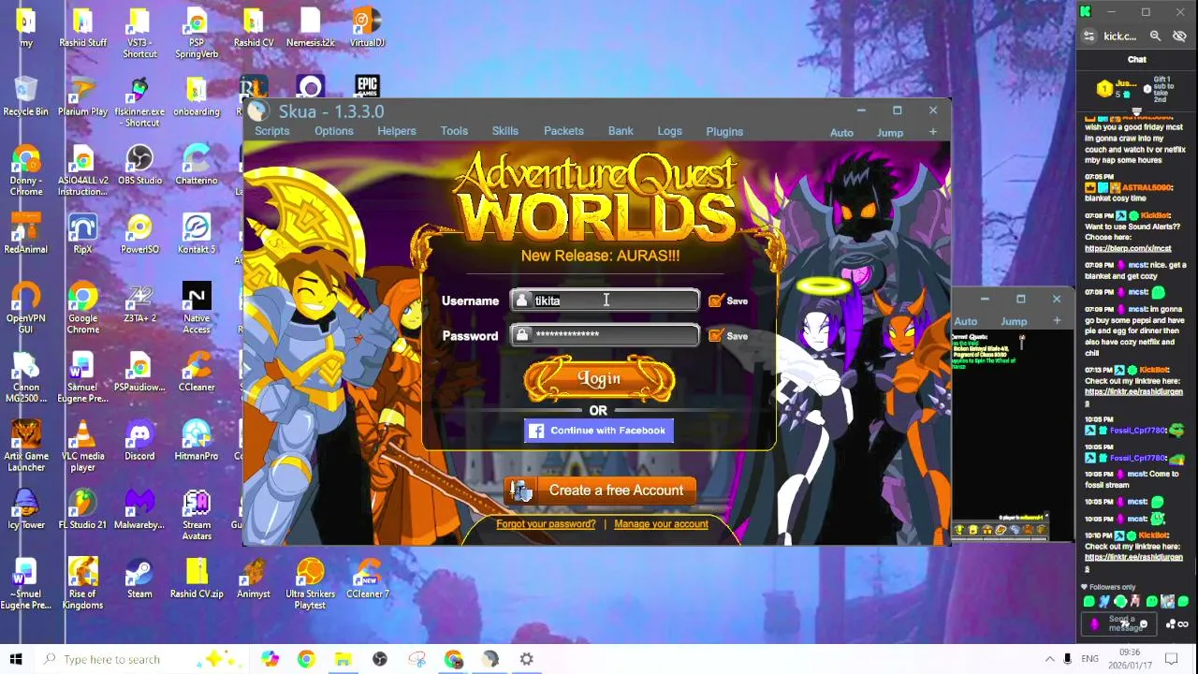
Task: Open the Artix Game Launcher desktop icon
Action: point(25,447)
